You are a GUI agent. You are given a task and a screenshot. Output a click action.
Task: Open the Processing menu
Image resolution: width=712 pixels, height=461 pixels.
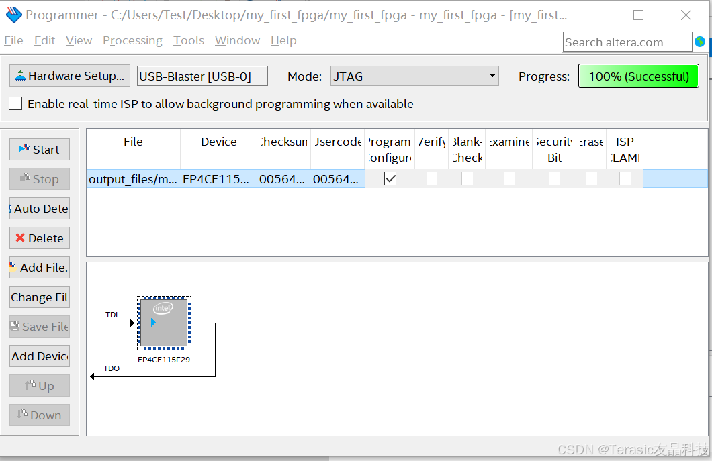point(132,40)
